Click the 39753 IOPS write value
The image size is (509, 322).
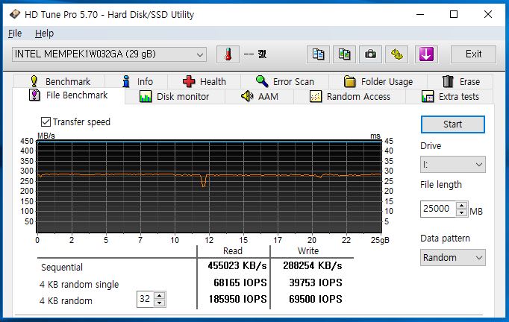[x=315, y=282]
